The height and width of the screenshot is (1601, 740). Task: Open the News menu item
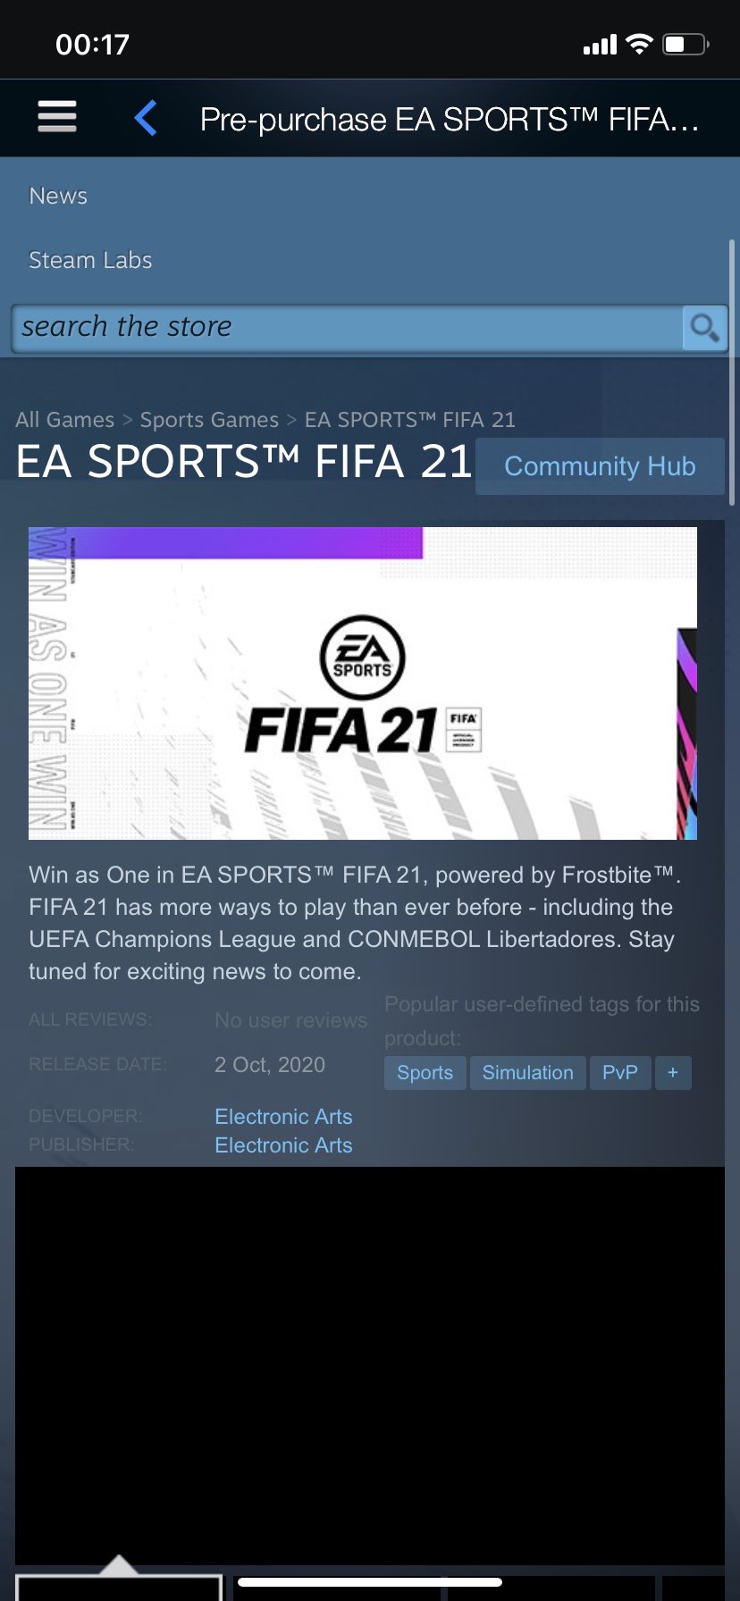(x=58, y=196)
